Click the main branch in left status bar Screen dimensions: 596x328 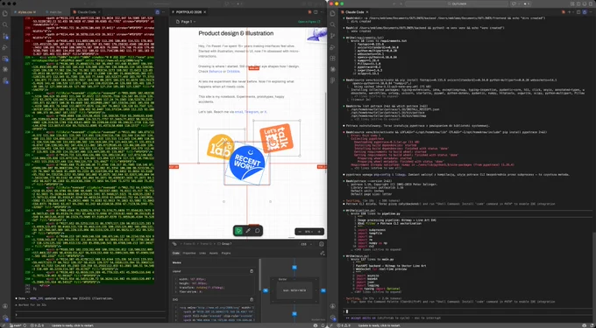click(x=17, y=325)
